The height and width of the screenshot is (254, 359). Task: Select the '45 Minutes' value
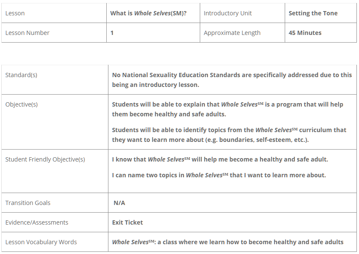click(x=305, y=33)
